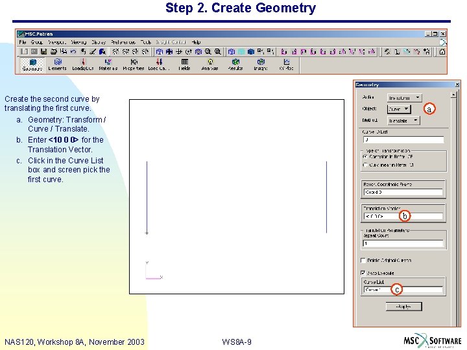Open the Help menu
The image size is (467, 350).
point(196,42)
